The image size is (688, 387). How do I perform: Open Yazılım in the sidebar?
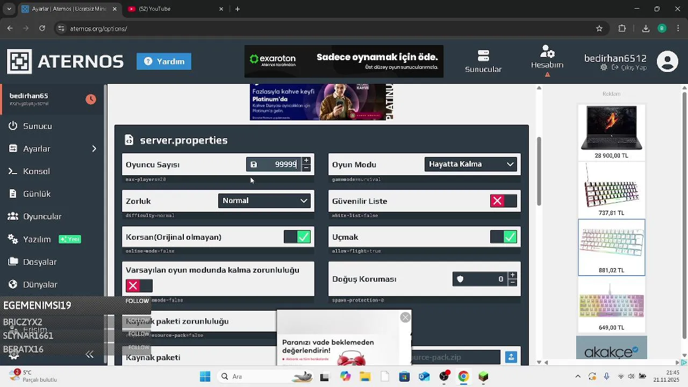point(37,239)
